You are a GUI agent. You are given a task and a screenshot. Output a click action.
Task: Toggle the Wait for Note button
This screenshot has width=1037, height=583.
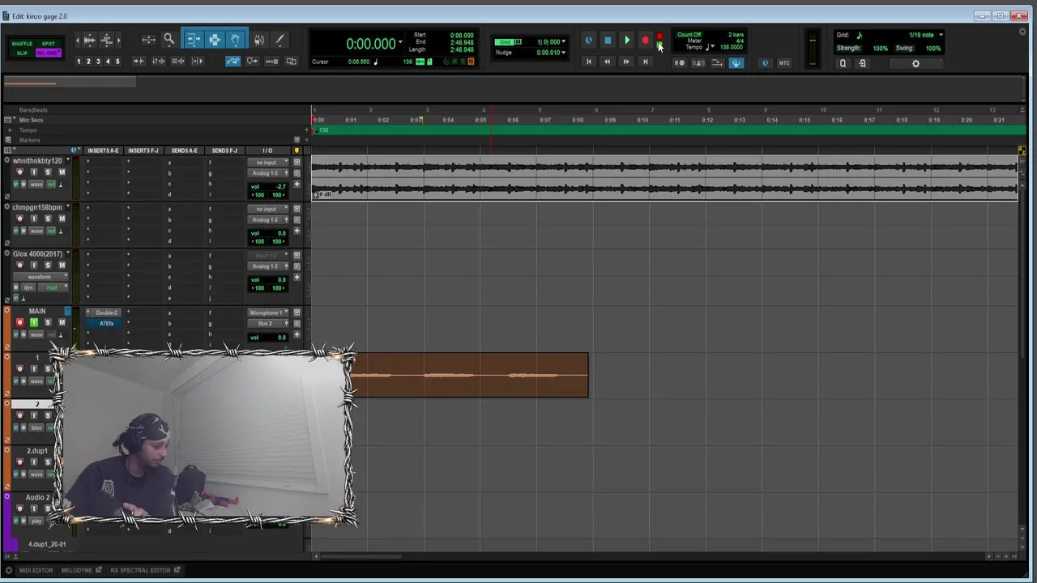click(680, 62)
